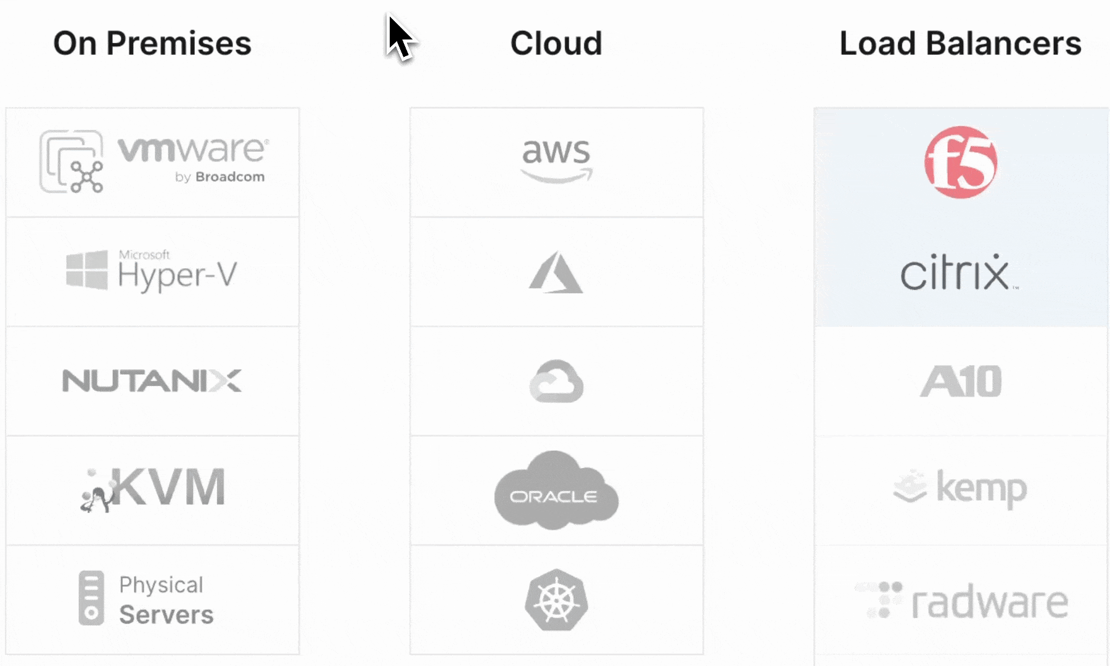Click the red F5 logo
The width and height of the screenshot is (1110, 666).
960,162
